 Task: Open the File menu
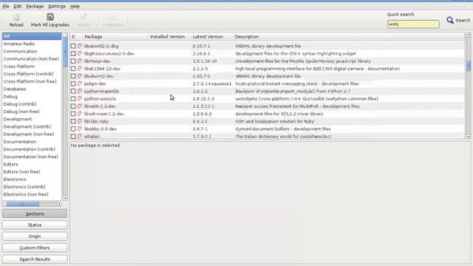tap(6, 6)
